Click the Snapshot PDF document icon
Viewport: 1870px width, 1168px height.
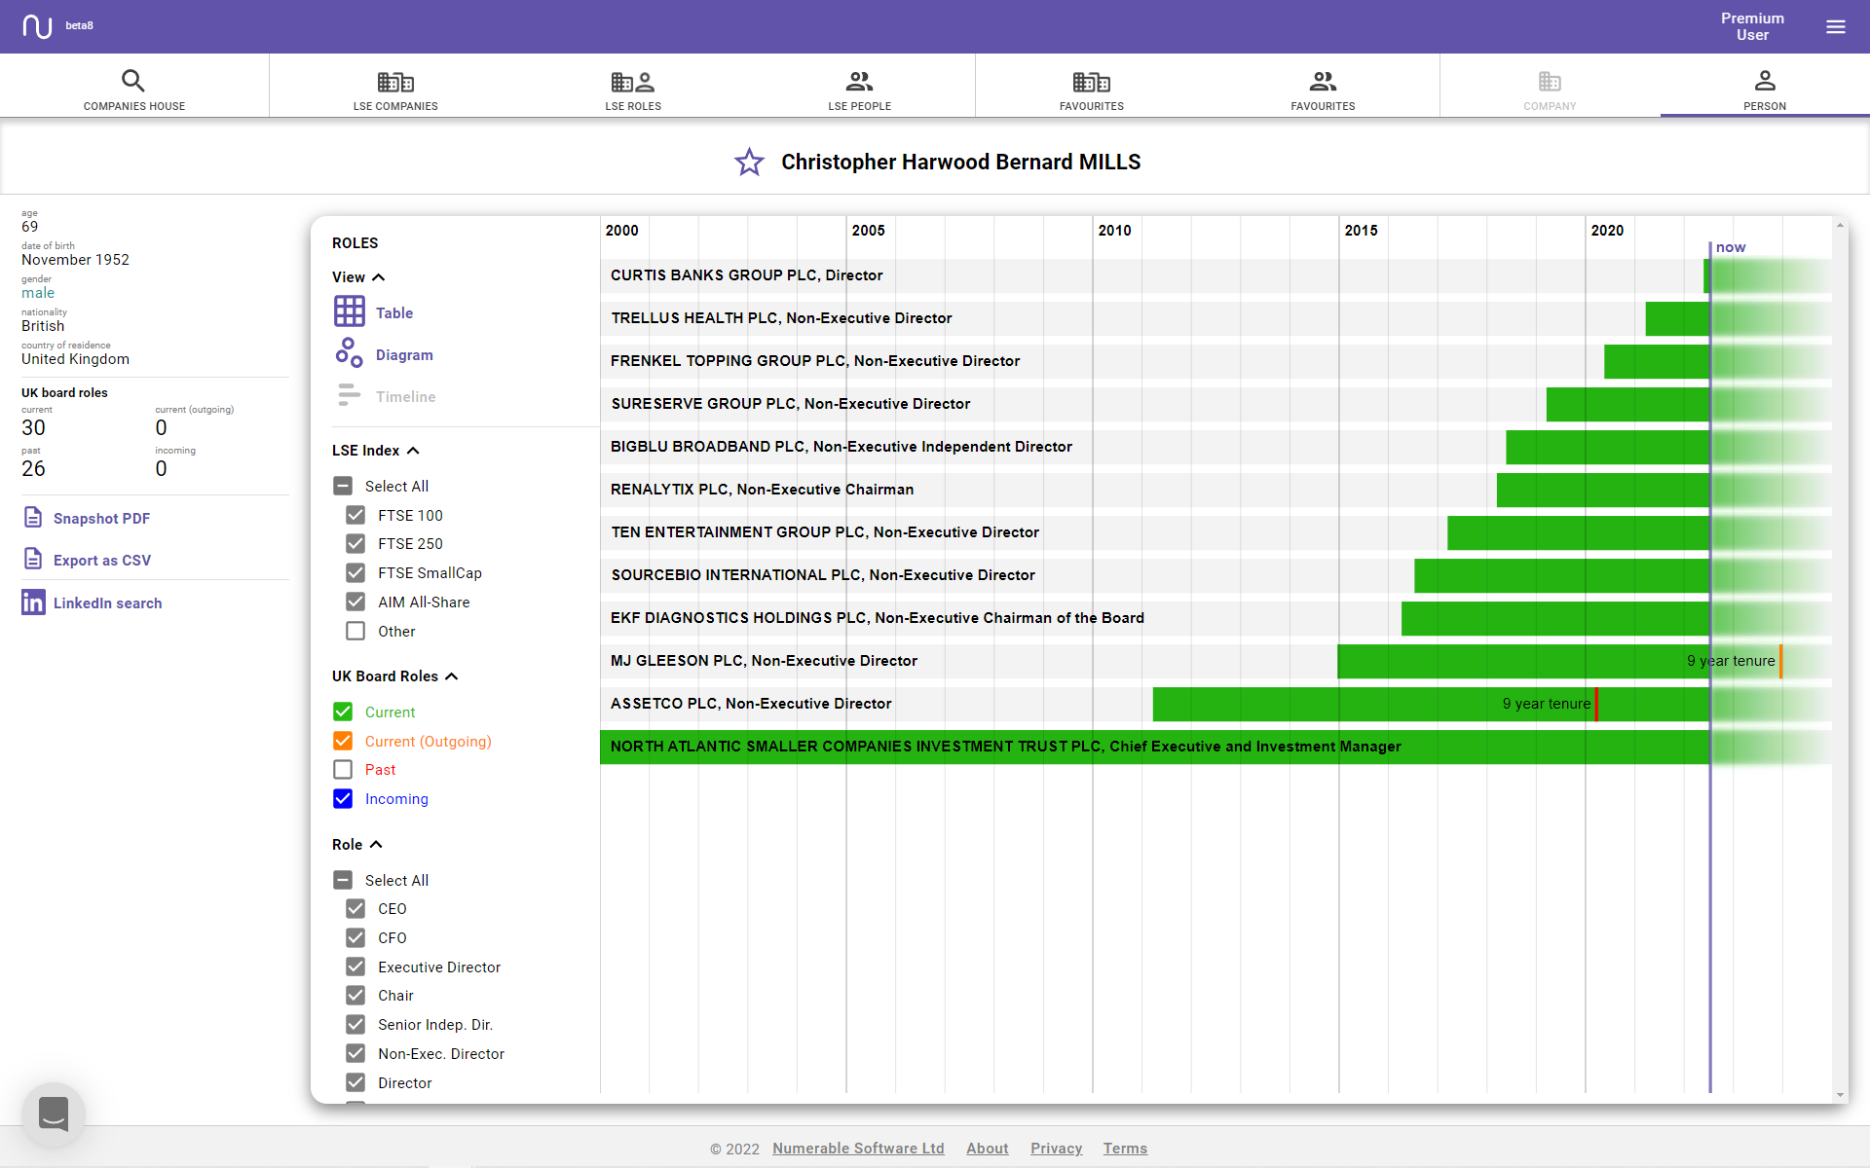coord(33,518)
